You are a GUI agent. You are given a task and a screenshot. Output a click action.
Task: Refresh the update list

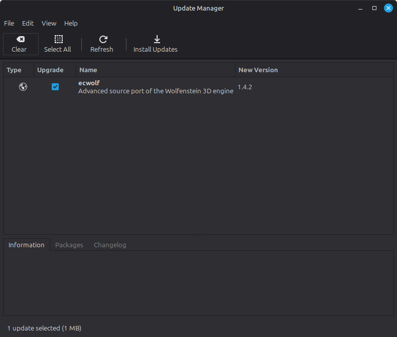pos(102,44)
